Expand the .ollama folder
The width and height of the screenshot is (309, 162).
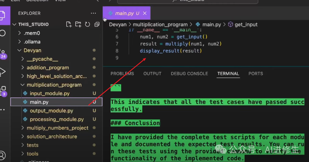tap(19, 42)
